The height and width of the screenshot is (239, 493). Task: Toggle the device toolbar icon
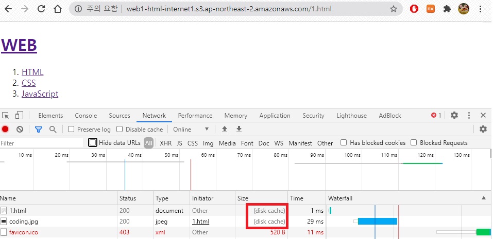click(19, 116)
